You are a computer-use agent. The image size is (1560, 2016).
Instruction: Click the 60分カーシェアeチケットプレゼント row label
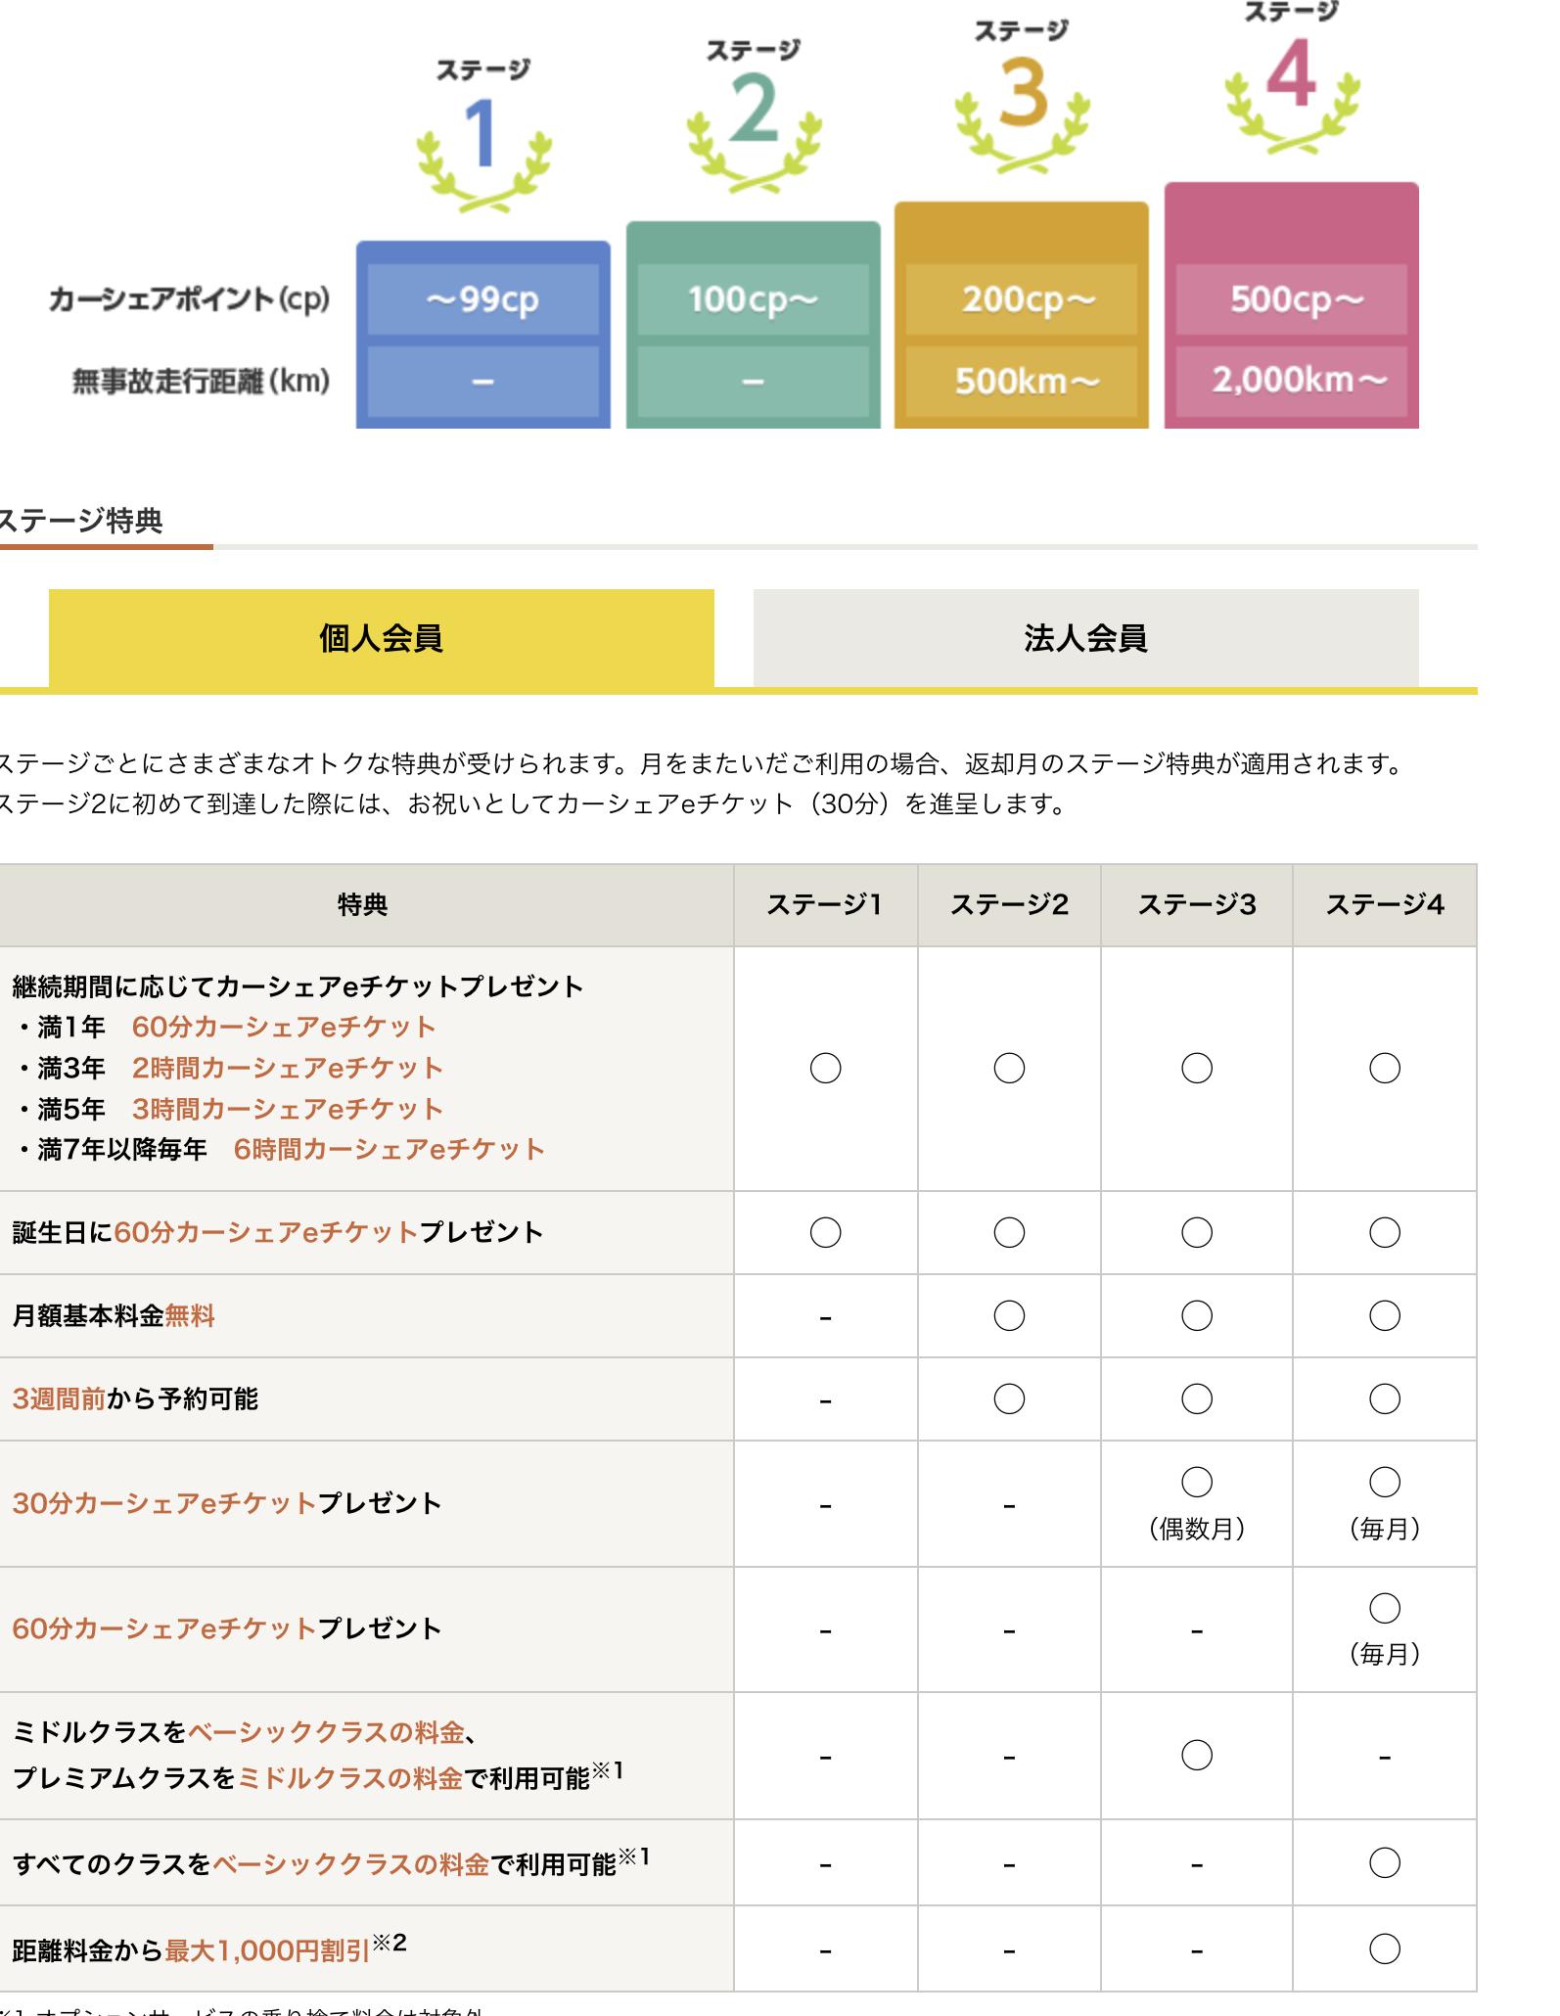pos(227,1629)
